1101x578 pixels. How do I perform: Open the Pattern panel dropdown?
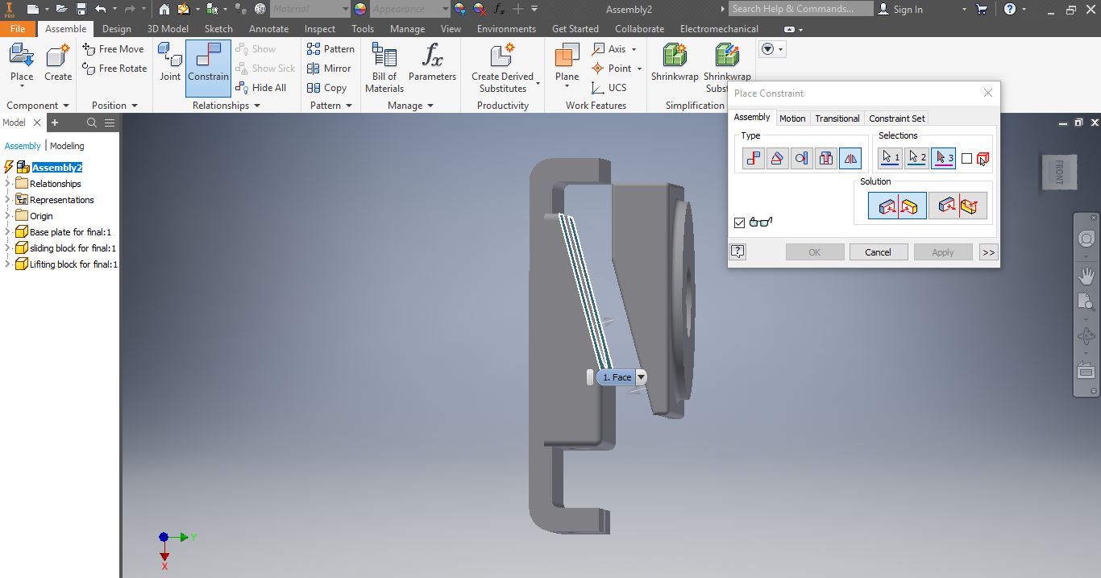click(x=331, y=106)
